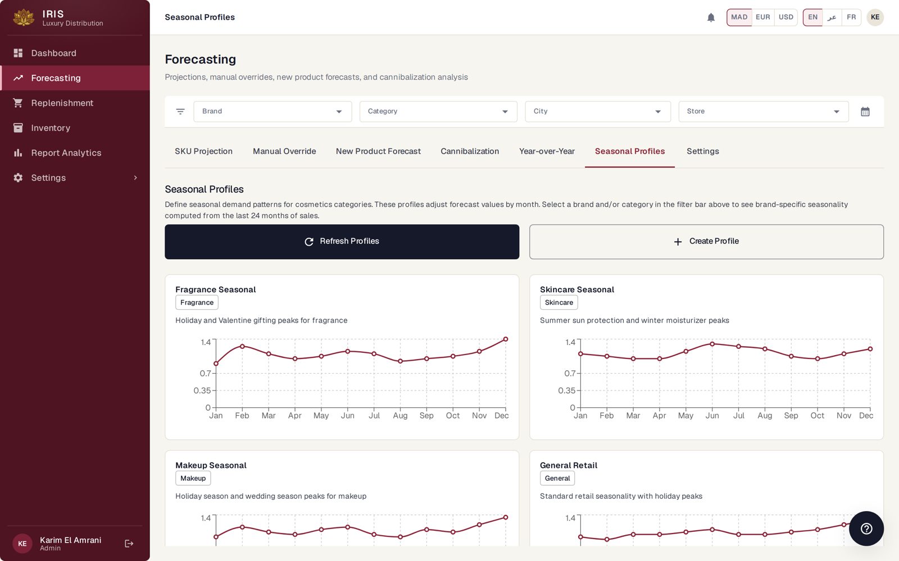Click the Fragrance chart February data point
Viewport: 899px width, 561px height.
pyautogui.click(x=242, y=346)
